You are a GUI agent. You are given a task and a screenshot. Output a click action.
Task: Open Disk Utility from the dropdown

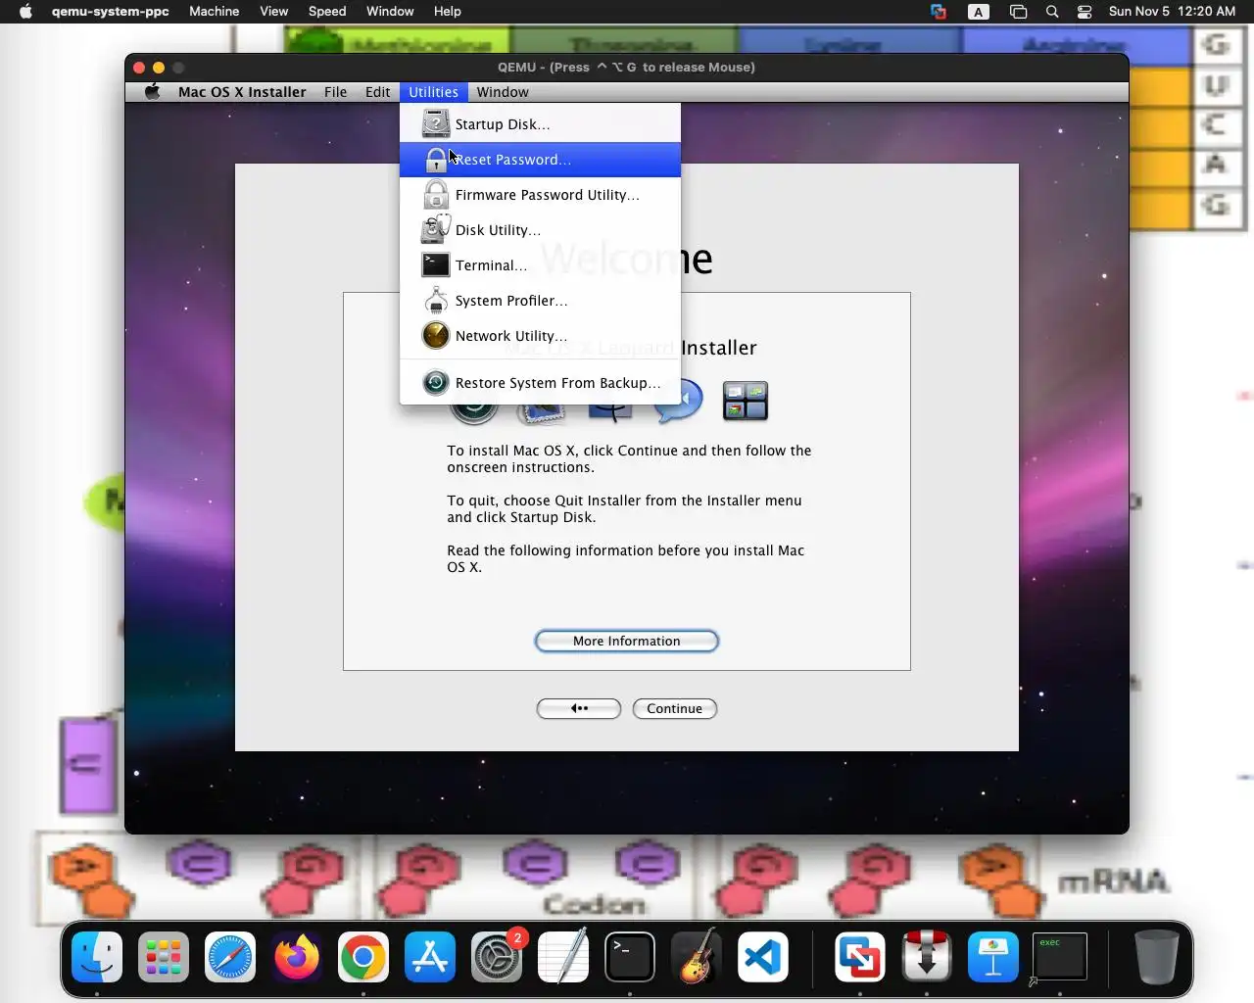[540, 230]
